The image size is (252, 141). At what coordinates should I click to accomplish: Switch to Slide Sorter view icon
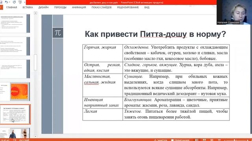pos(204,140)
